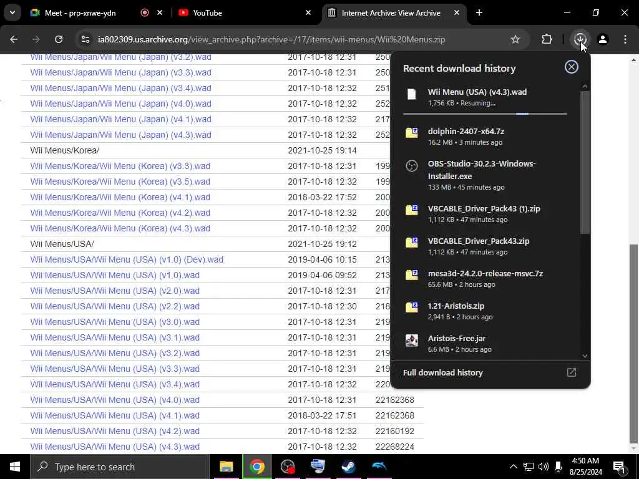The height and width of the screenshot is (479, 639).
Task: Open the Extensions puzzle icon
Action: [x=547, y=39]
